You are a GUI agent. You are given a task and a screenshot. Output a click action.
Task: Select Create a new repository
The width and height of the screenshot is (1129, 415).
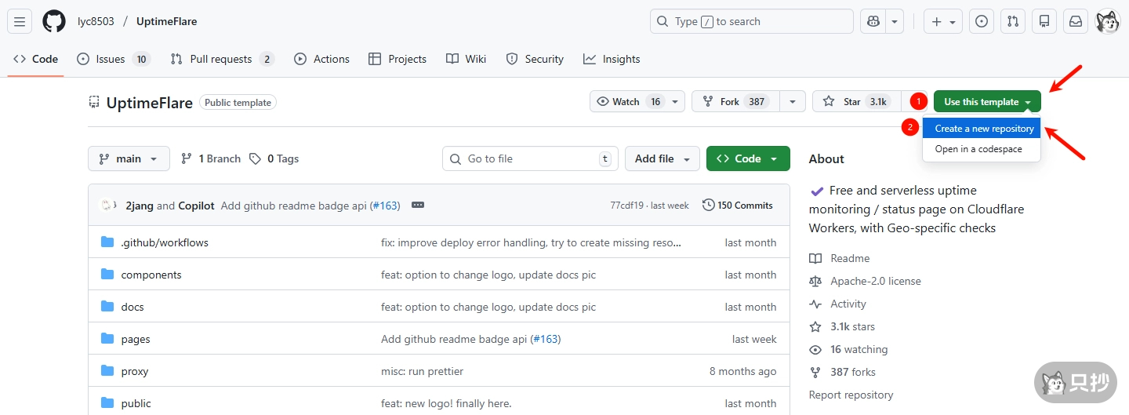(983, 129)
